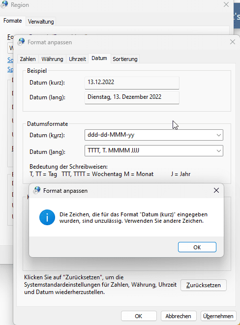Click the globe icon in the error dialog title bar
This screenshot has width=240, height=325.
(x=37, y=190)
